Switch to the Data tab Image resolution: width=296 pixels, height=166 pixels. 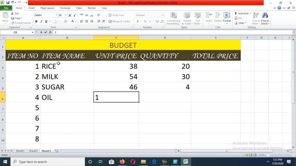(79, 8)
